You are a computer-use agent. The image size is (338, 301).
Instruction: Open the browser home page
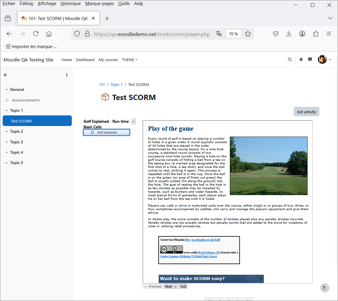49,34
